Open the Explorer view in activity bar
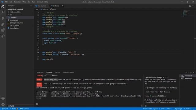This screenshot has width=196, height=110. pos(3,6)
